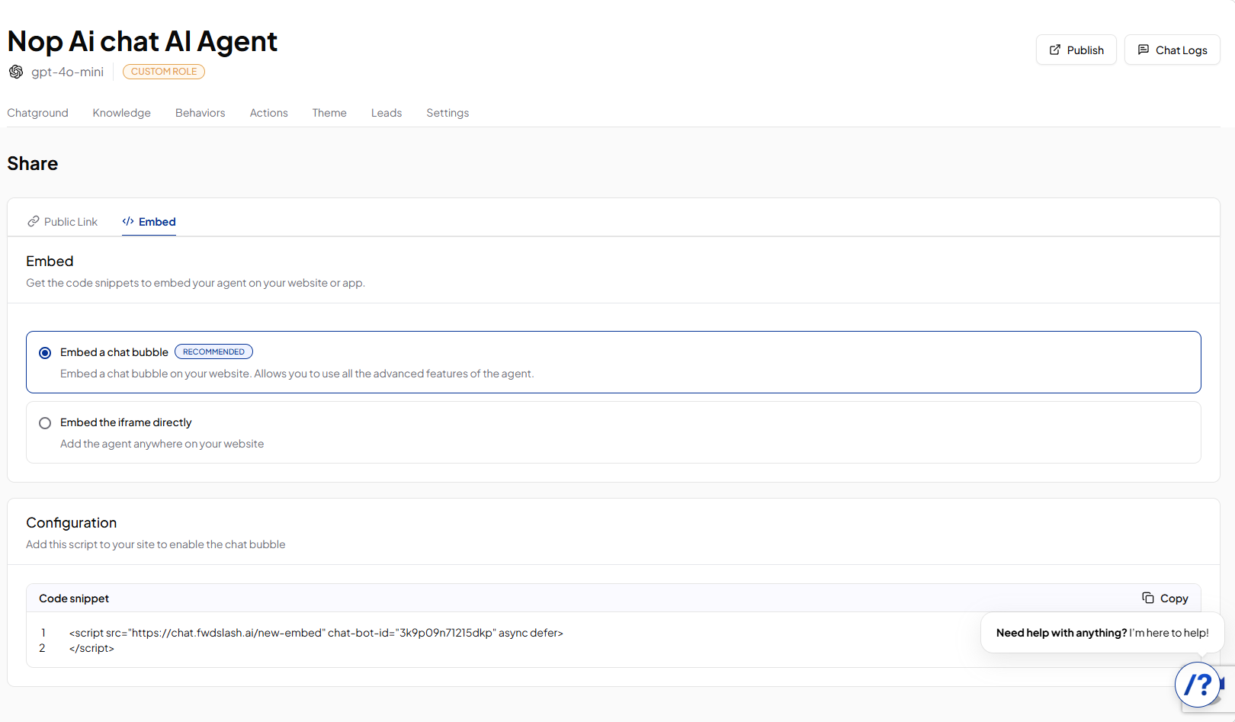The height and width of the screenshot is (722, 1235).
Task: Click the Nop Ai chat AI Agent title
Action: click(143, 41)
